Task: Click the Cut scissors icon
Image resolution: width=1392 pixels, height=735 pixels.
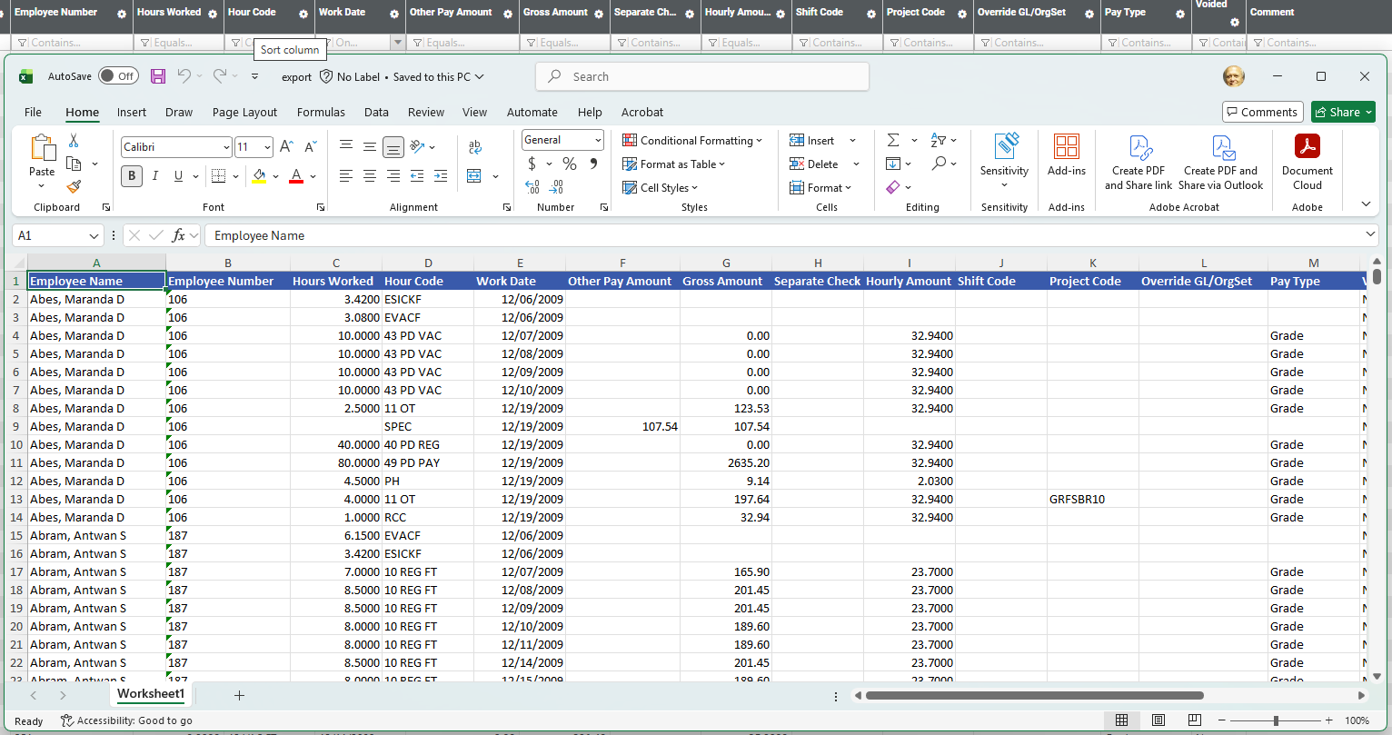Action: pyautogui.click(x=74, y=141)
